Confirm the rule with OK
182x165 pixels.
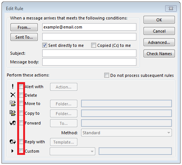159,20
